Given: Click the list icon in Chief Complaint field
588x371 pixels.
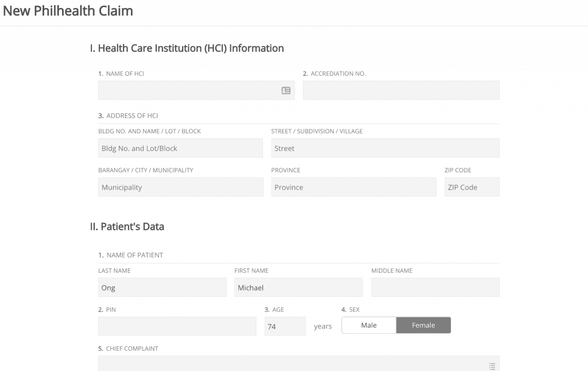Looking at the screenshot, I should pos(492,366).
